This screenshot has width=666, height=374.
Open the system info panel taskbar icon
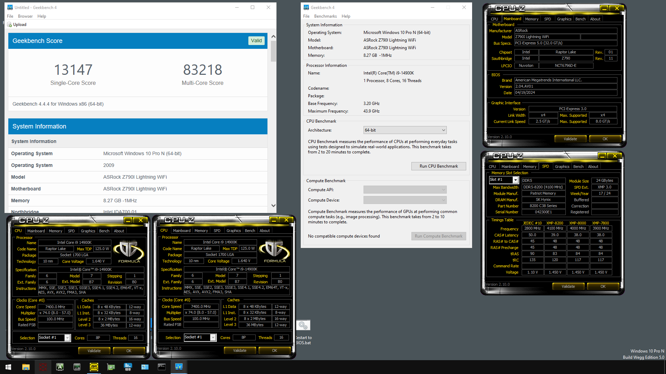(x=145, y=367)
